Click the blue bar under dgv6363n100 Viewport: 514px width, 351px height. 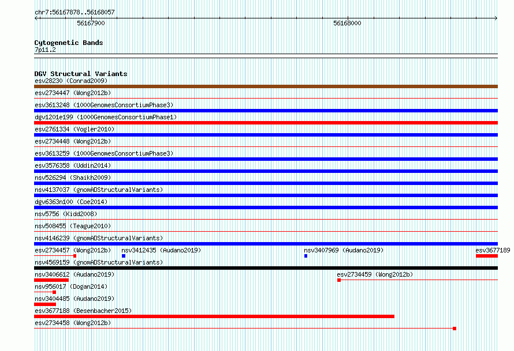click(x=266, y=207)
